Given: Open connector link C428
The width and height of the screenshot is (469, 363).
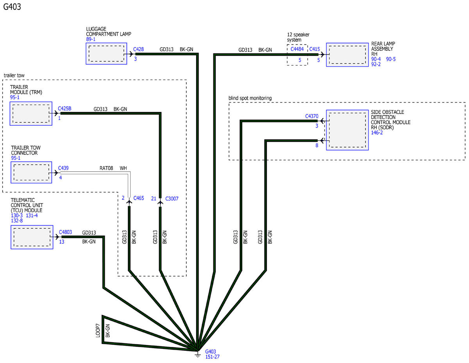Looking at the screenshot, I should pyautogui.click(x=138, y=49).
